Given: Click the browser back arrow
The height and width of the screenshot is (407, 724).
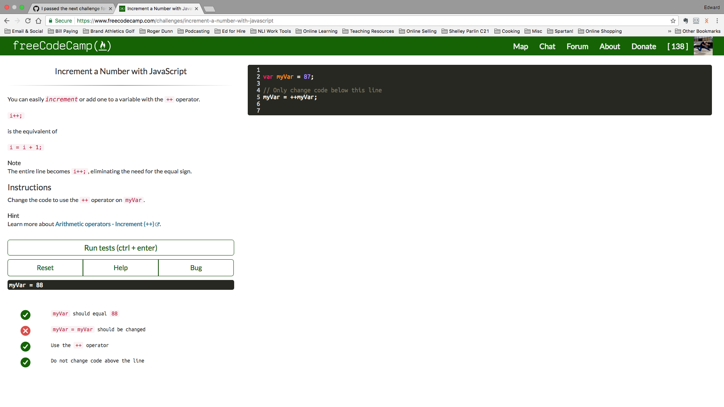Looking at the screenshot, I should (7, 21).
